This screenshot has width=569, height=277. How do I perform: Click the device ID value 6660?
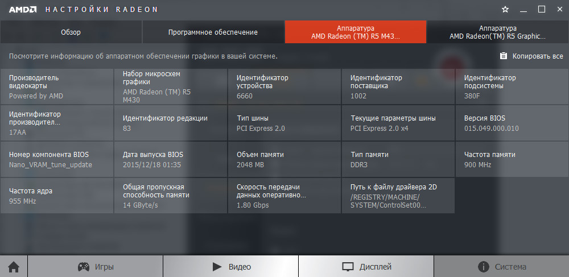pos(245,96)
